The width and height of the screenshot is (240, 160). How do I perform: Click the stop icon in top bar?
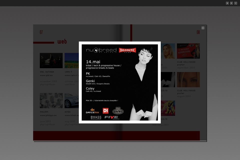pos(227,3)
